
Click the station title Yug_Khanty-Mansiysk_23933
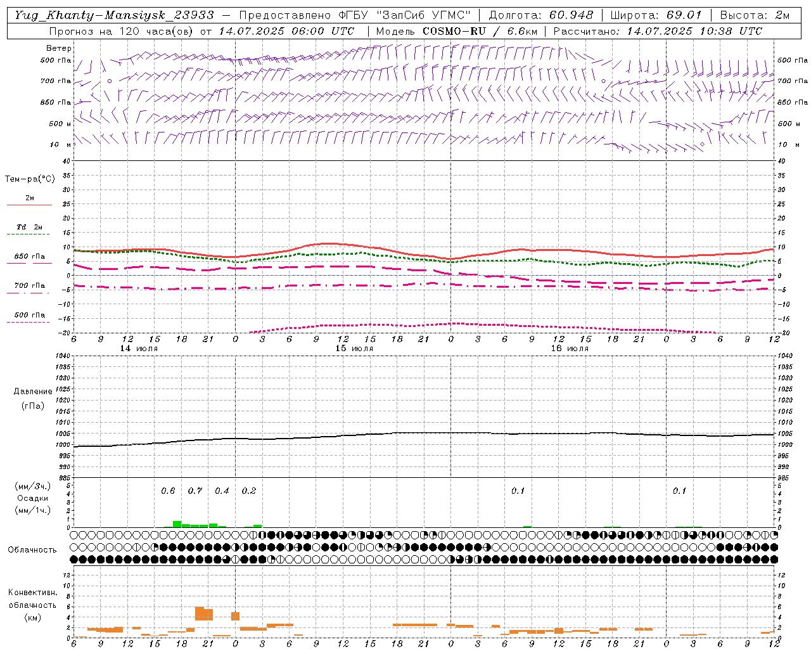tap(115, 15)
